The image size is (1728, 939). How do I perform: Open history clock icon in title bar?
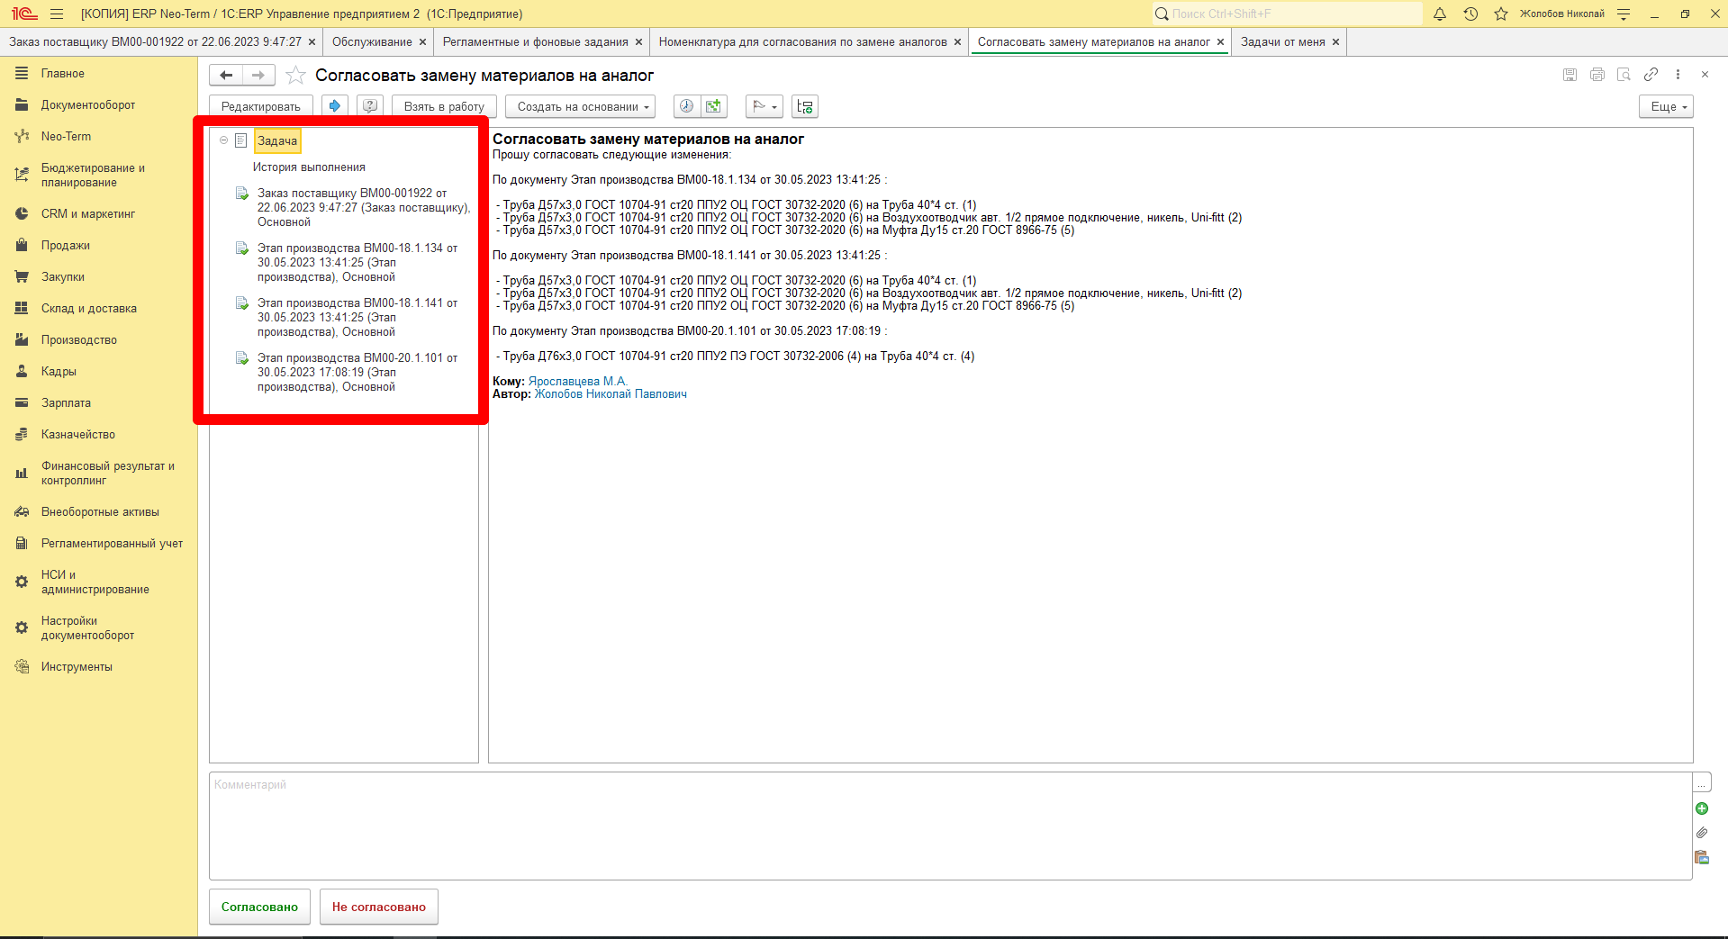(x=1470, y=14)
